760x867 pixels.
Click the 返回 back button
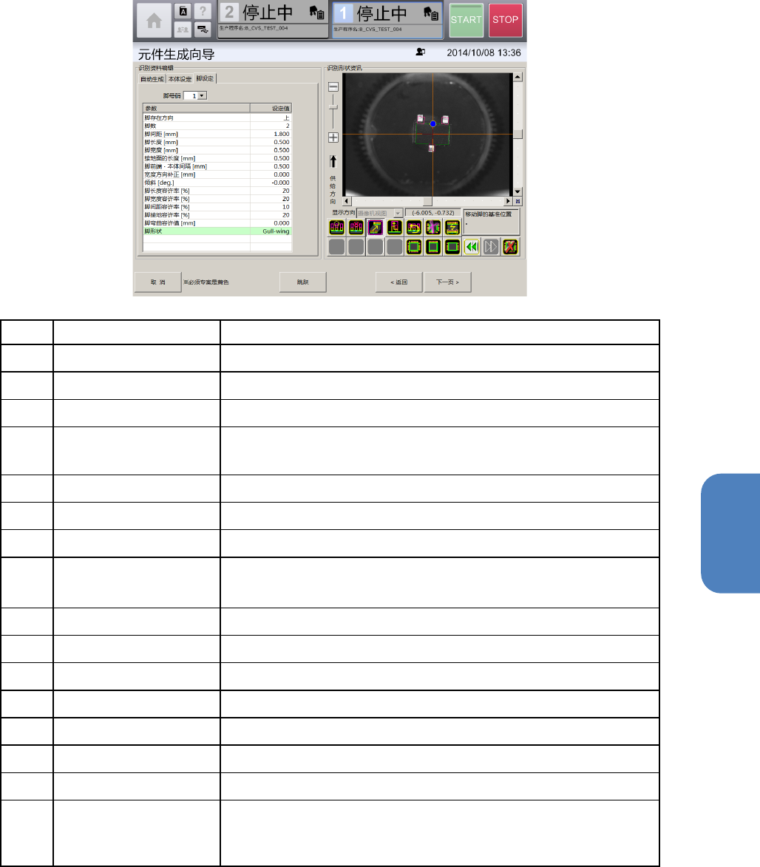point(398,282)
